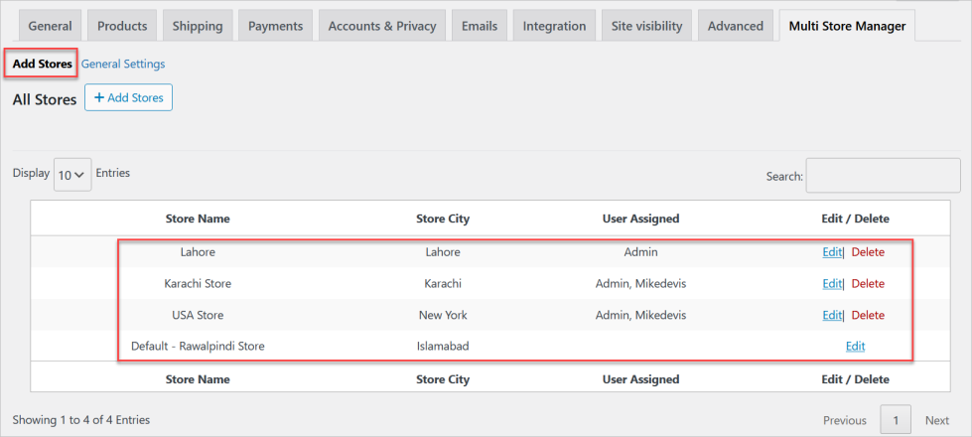
Task: Switch to Site visibility tab
Action: tap(645, 26)
